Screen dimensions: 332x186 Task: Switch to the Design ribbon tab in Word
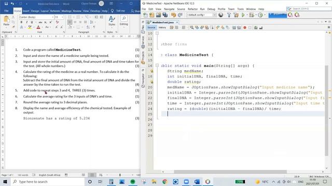pos(35,11)
